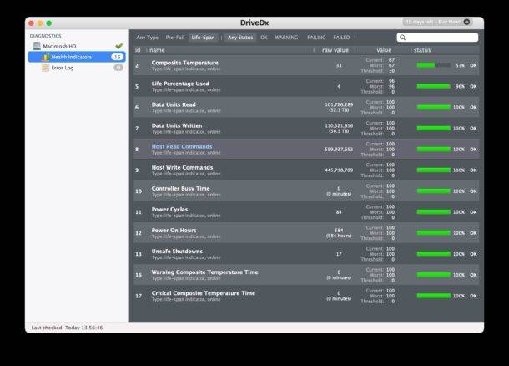Image resolution: width=509 pixels, height=366 pixels.
Task: Click the Health Indicators count badge 15
Action: (117, 57)
